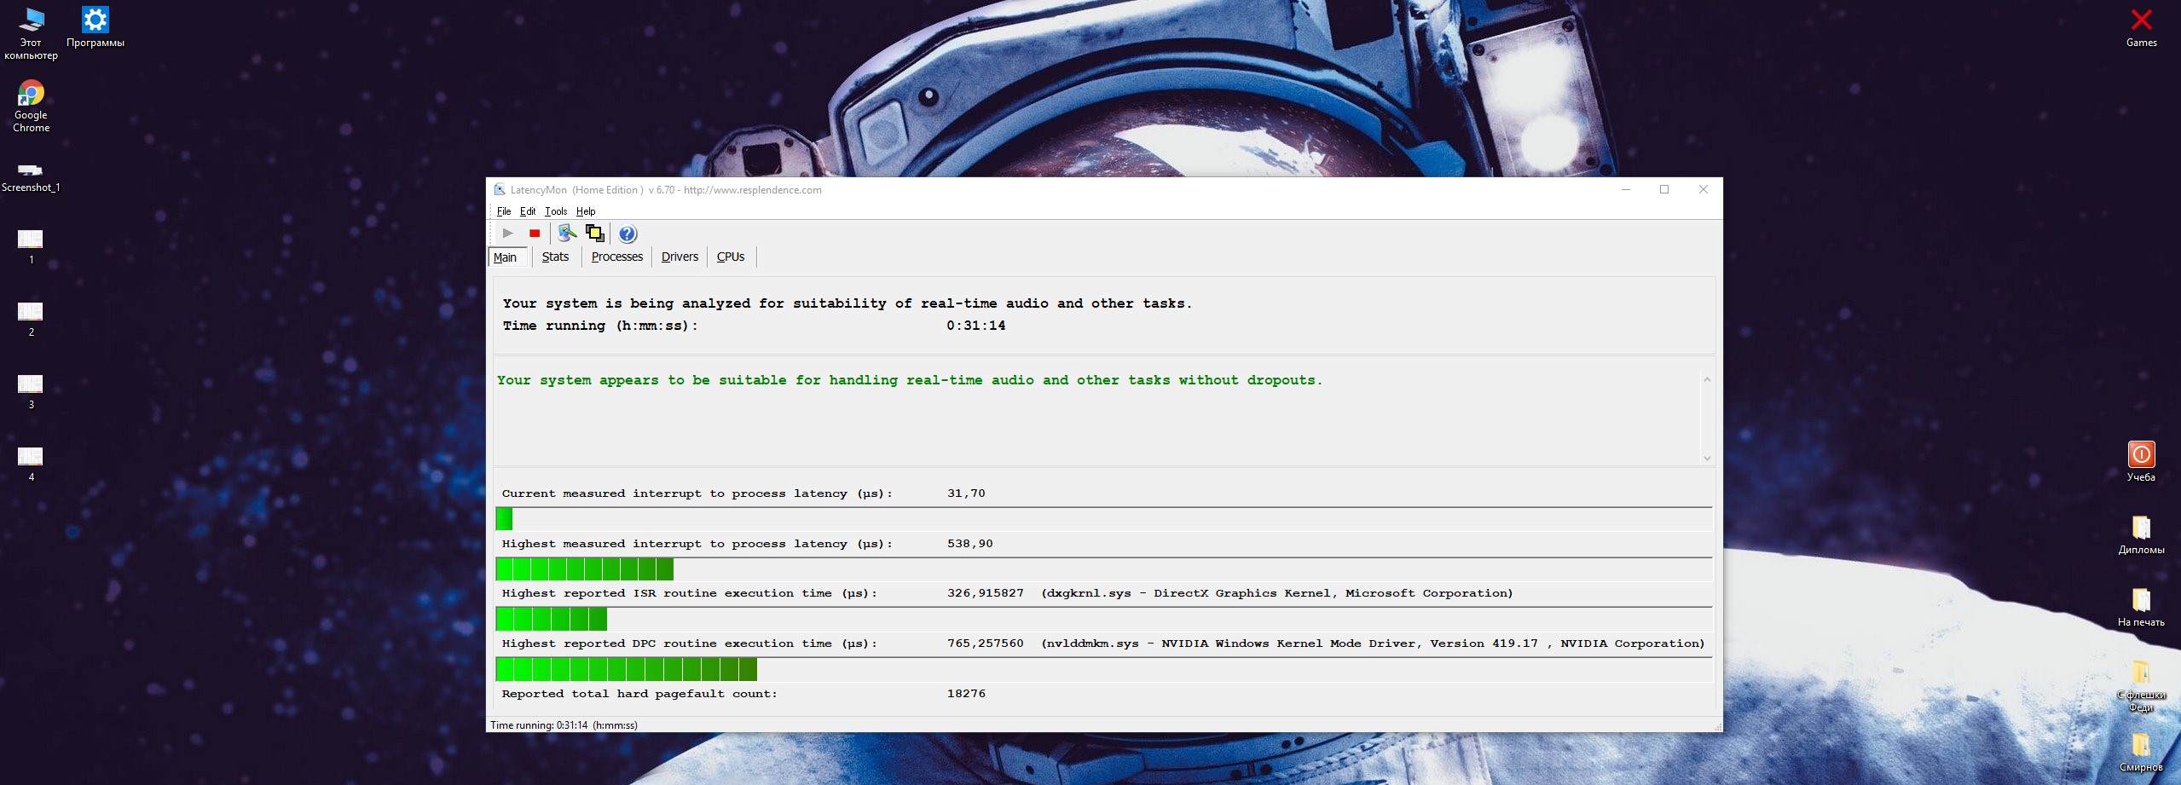
Task: Select the 'Смирнов' desktop folder
Action: click(x=2141, y=753)
